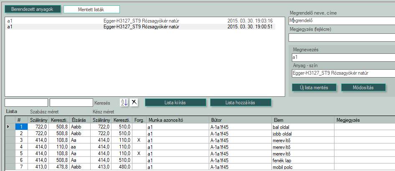
Task: Select the saved list entry from 19:00:51
Action: tap(140, 27)
